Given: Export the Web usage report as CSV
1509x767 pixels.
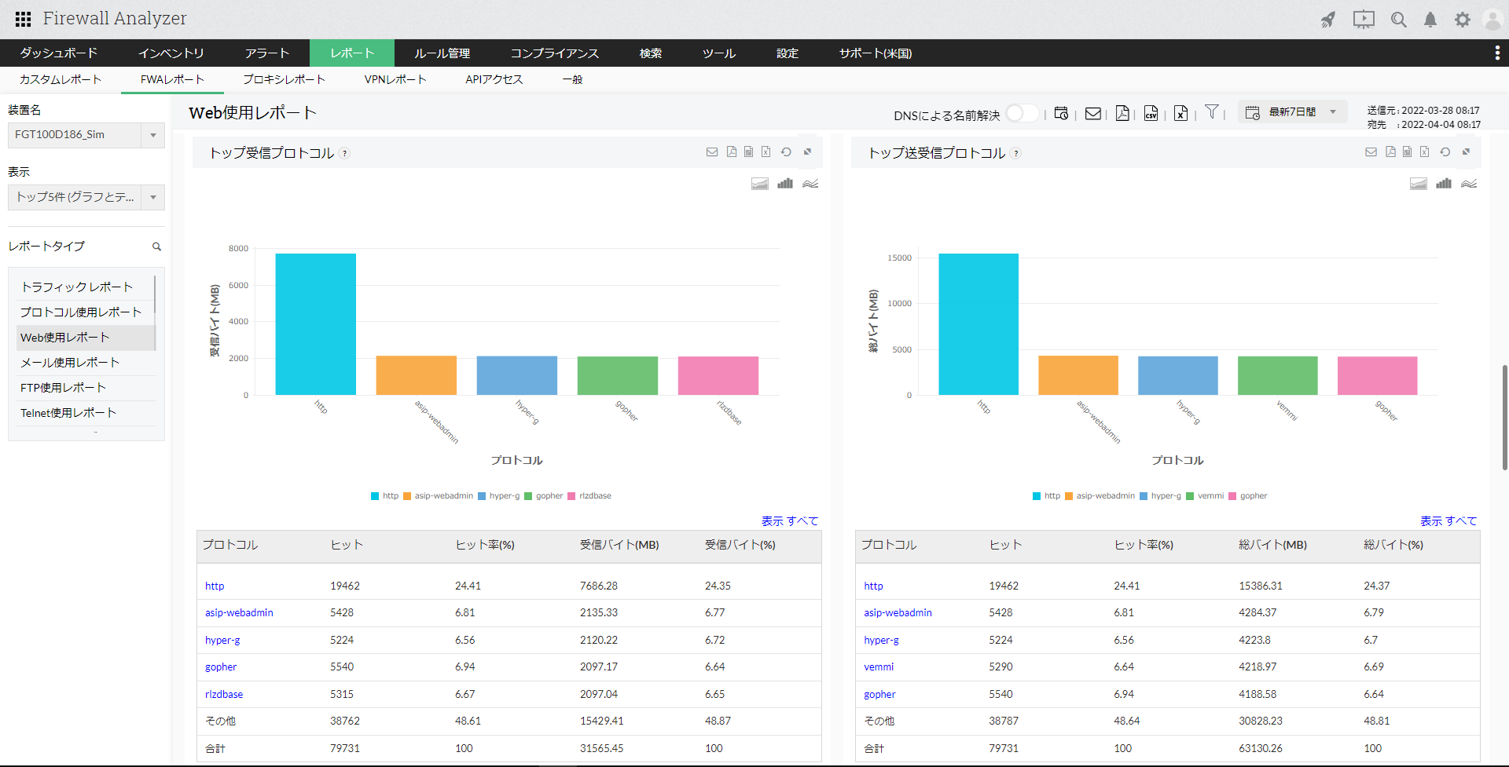Looking at the screenshot, I should pos(1151,113).
